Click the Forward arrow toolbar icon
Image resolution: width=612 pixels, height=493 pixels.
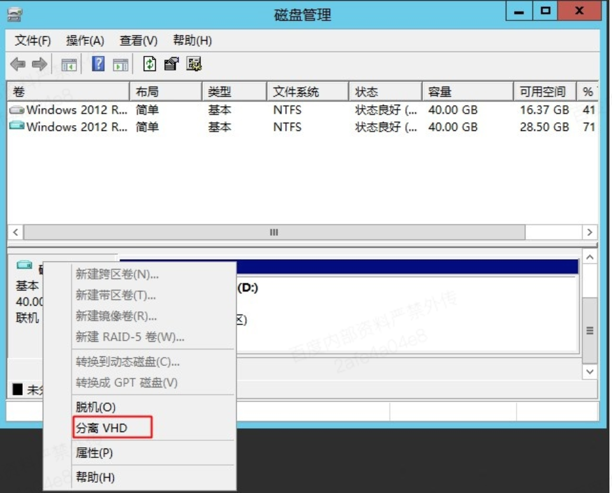pos(39,64)
